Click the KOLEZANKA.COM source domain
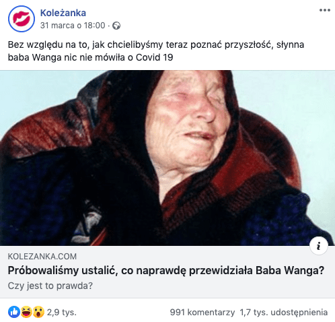Screen dimensions: 335x322 [x=42, y=257]
